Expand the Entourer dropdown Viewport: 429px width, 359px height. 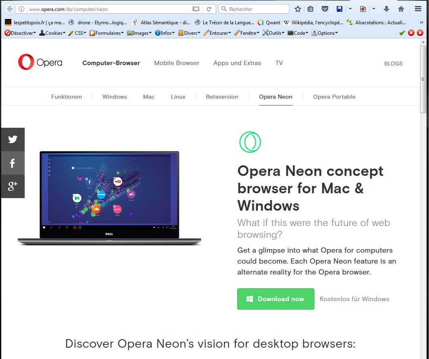coord(217,33)
